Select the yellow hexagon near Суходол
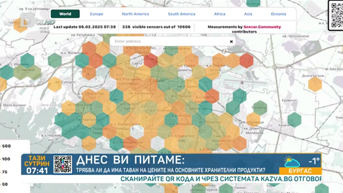This screenshot has height=193, width=343. pos(55,84)
